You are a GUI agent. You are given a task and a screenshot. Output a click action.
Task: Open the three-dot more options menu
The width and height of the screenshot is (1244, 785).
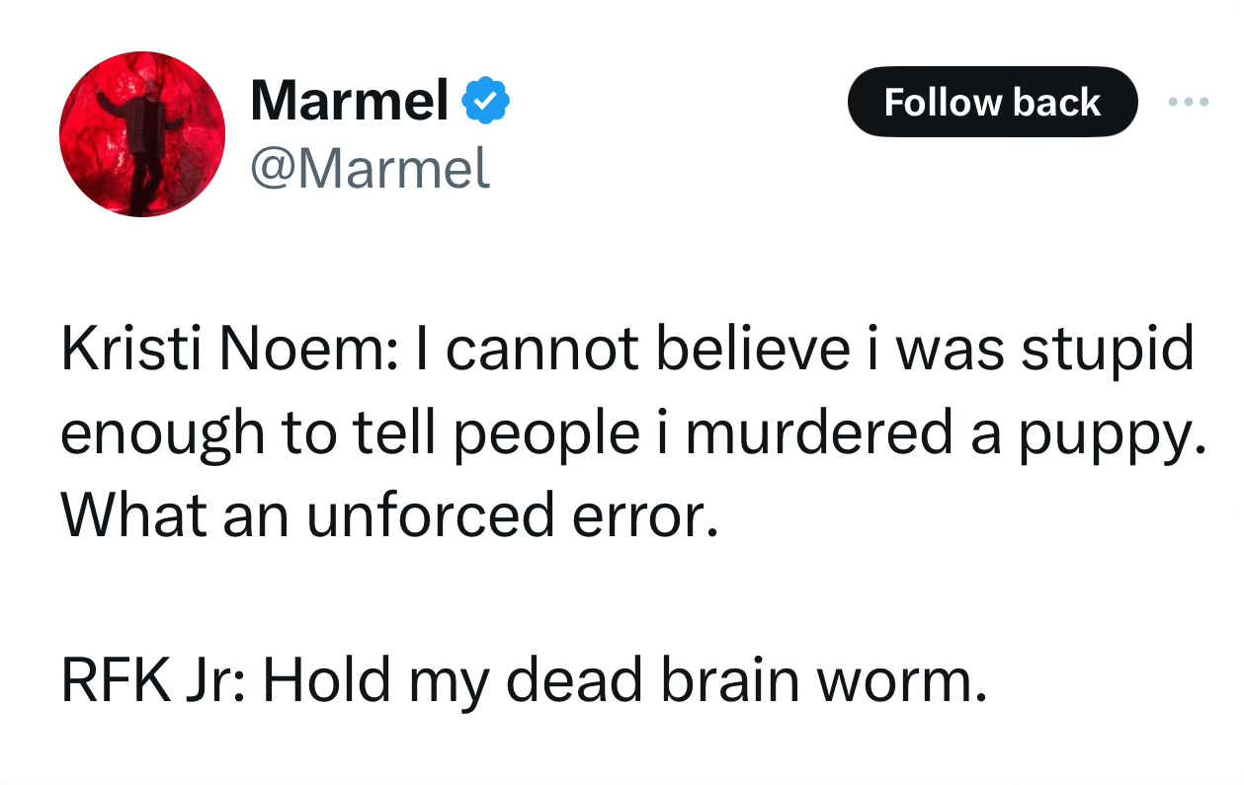point(1188,102)
